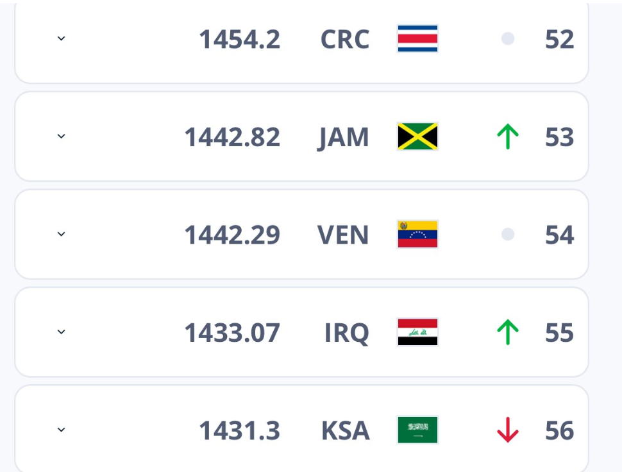Click the 1433.07 points value
This screenshot has width=622, height=472.
click(x=233, y=333)
